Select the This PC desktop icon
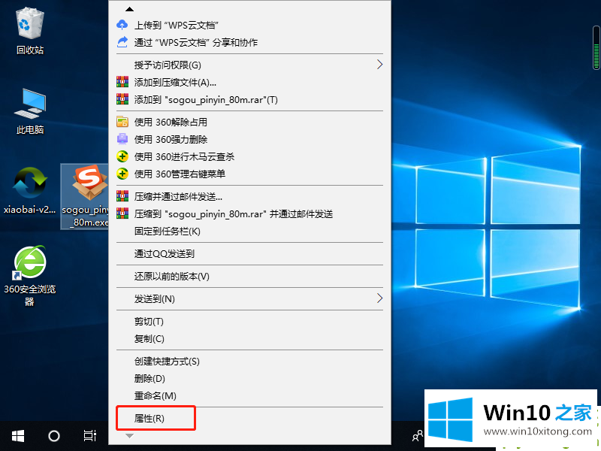This screenshot has width=601, height=451. [x=30, y=111]
